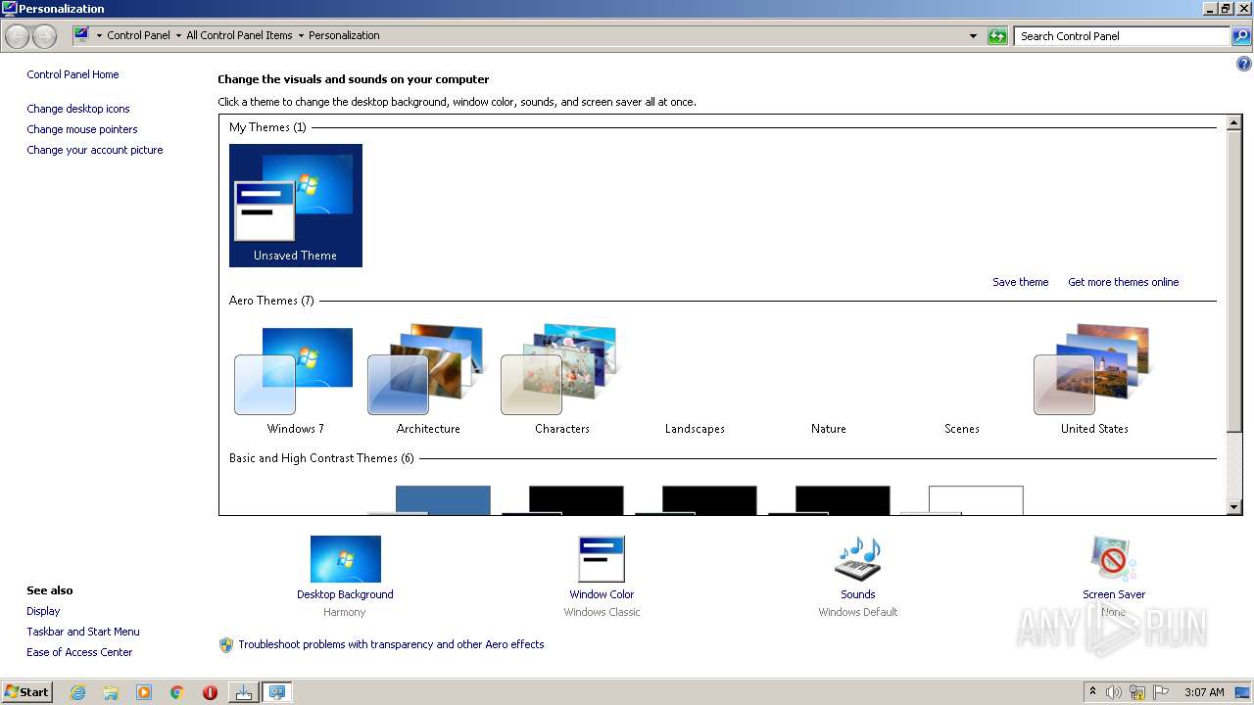1254x705 pixels.
Task: Expand the root breadcrumb arrow by icon
Action: click(x=99, y=35)
